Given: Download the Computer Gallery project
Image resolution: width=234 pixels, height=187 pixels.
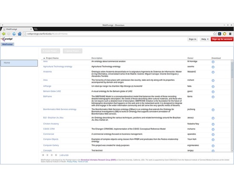Looking at the screenshot, I should pos(213,146).
